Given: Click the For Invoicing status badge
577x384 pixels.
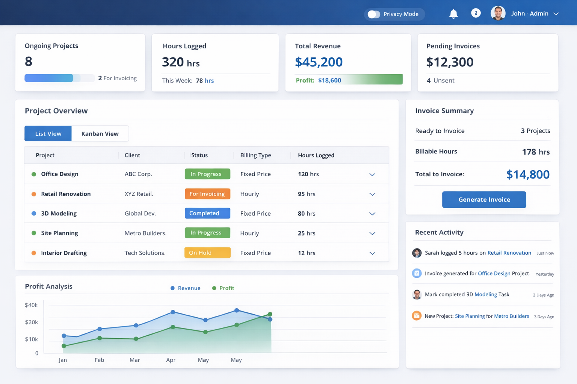Looking at the screenshot, I should pos(207,194).
